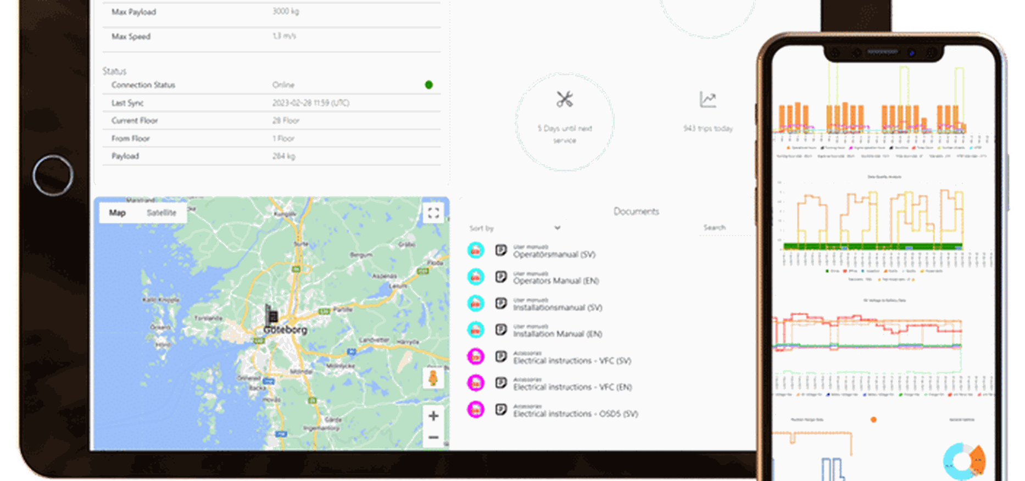Zoom out on the map
Image resolution: width=1025 pixels, height=481 pixels.
tap(433, 438)
